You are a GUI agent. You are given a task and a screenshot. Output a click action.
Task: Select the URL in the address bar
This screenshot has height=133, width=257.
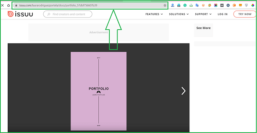tap(58, 5)
